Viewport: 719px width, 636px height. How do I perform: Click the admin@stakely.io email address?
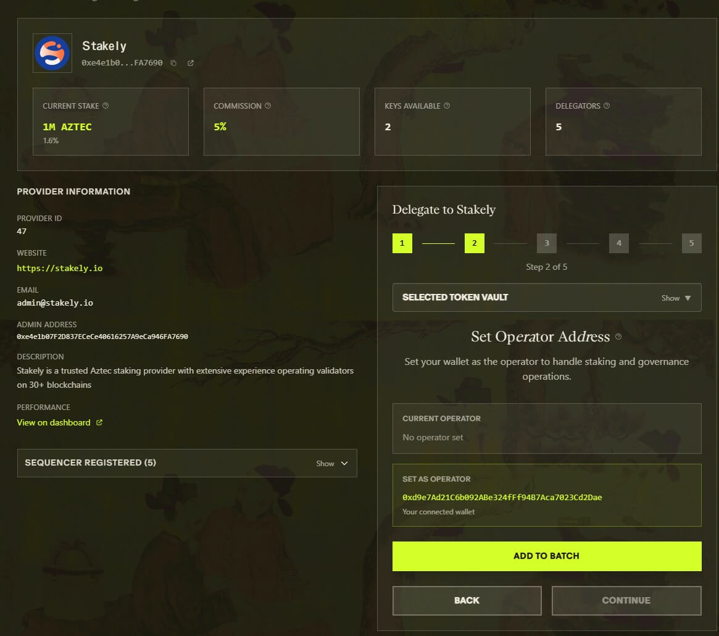(x=55, y=303)
